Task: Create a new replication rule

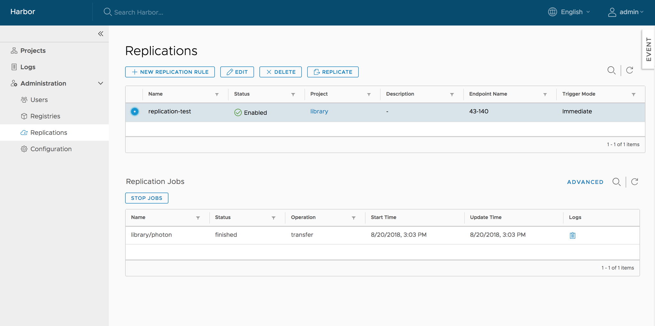Action: (x=170, y=72)
